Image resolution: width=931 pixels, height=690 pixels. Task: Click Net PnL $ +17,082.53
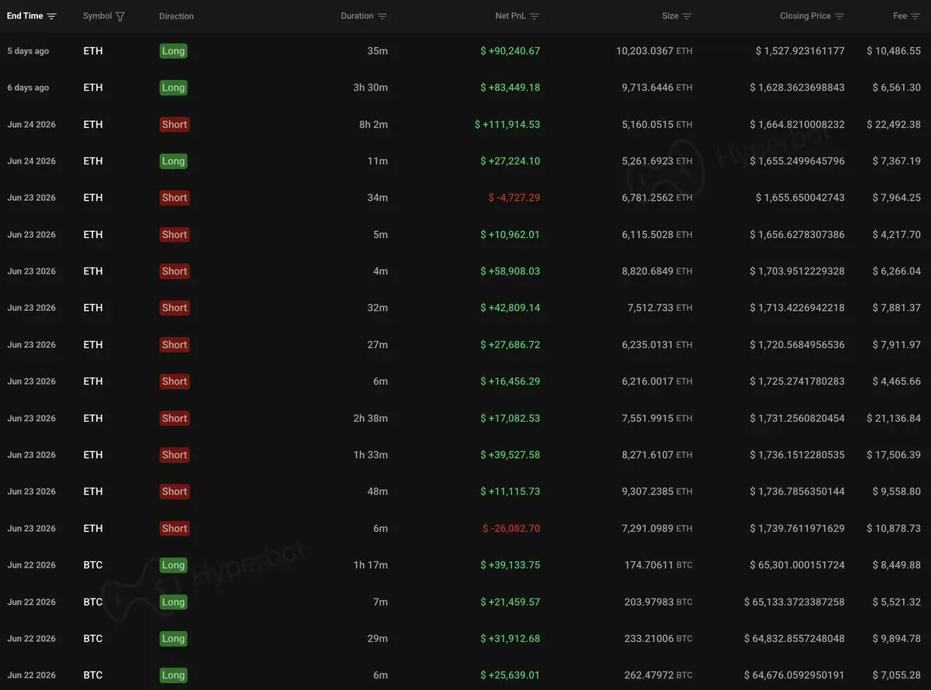tap(510, 419)
